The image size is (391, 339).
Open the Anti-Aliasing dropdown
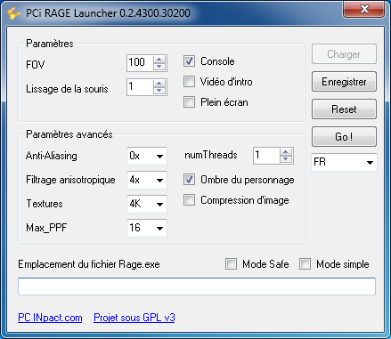147,156
